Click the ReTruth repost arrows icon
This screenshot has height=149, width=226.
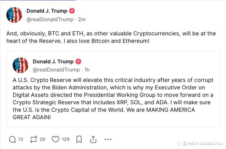[x=33, y=139]
